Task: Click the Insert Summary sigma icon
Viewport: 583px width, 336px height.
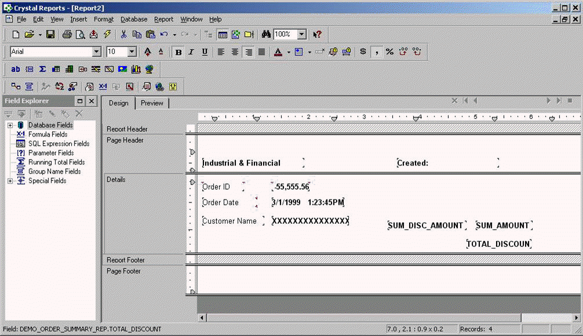Action: pyautogui.click(x=42, y=69)
